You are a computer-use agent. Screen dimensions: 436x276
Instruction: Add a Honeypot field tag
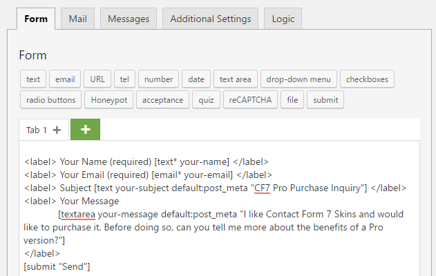(x=108, y=100)
